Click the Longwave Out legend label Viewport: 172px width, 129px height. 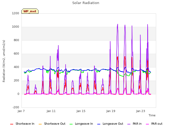pyautogui.click(x=113, y=124)
